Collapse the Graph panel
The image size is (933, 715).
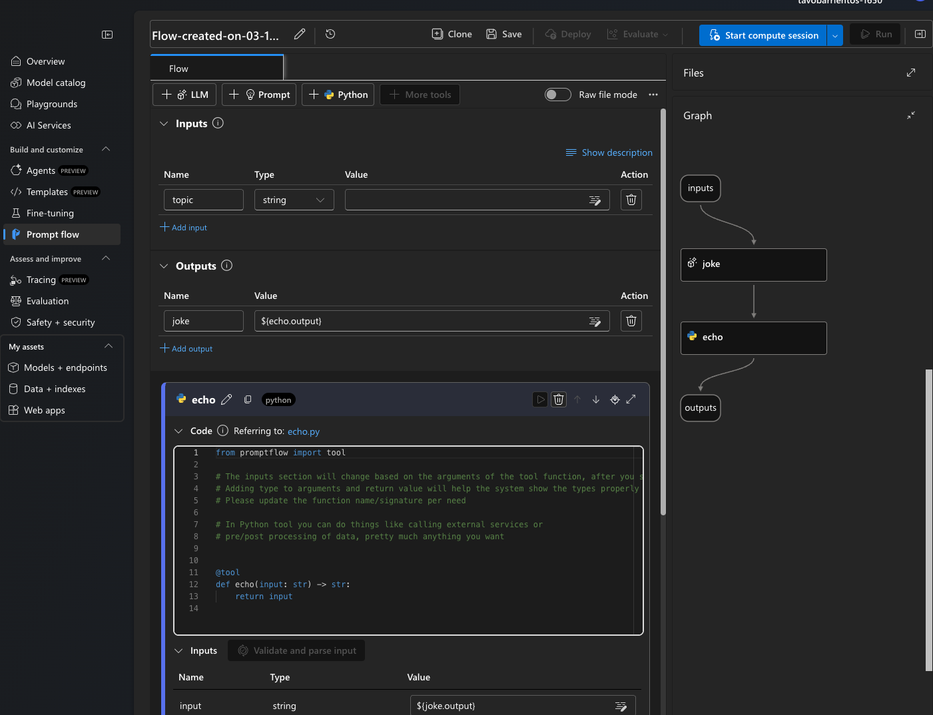[911, 115]
